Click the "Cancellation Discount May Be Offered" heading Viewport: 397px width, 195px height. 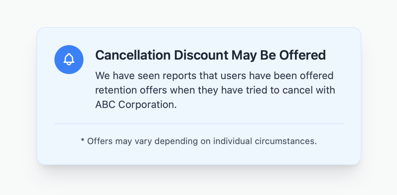coord(210,55)
